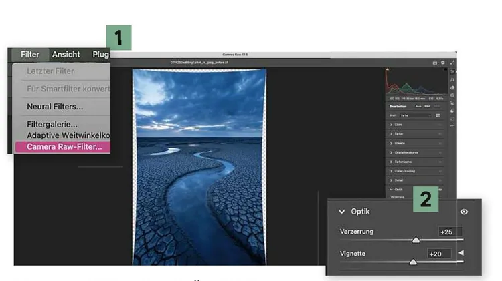Open the Camera Raw settings gear icon
This screenshot has height=281, width=502.
coord(443,63)
